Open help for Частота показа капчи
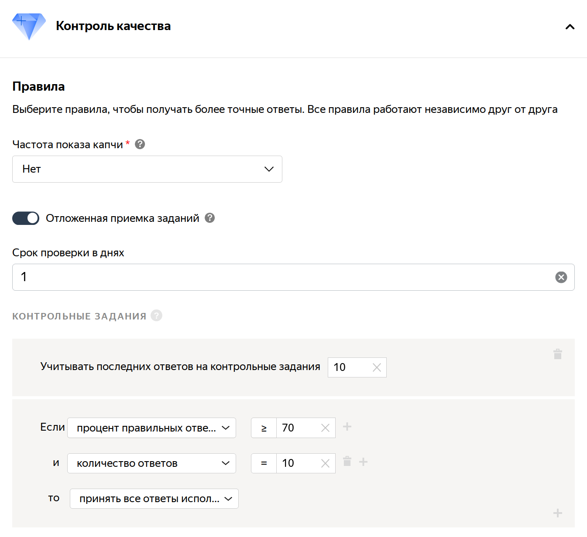 pyautogui.click(x=140, y=144)
